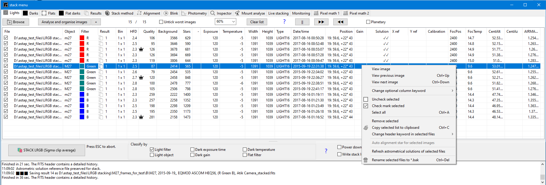Open the Photometry tab
The width and height of the screenshot is (546, 185).
point(194,13)
